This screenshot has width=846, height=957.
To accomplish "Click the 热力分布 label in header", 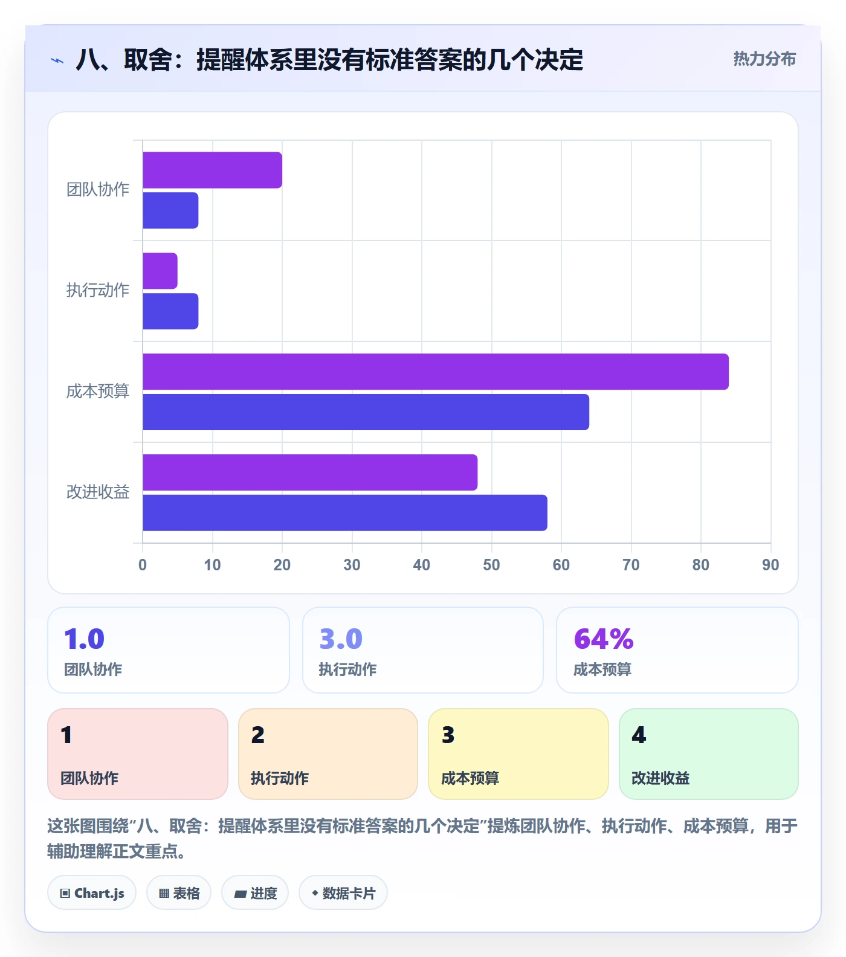I will tap(764, 59).
